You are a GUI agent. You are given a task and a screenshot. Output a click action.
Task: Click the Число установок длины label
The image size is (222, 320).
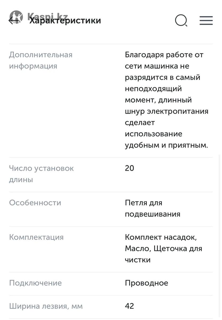coord(41,174)
